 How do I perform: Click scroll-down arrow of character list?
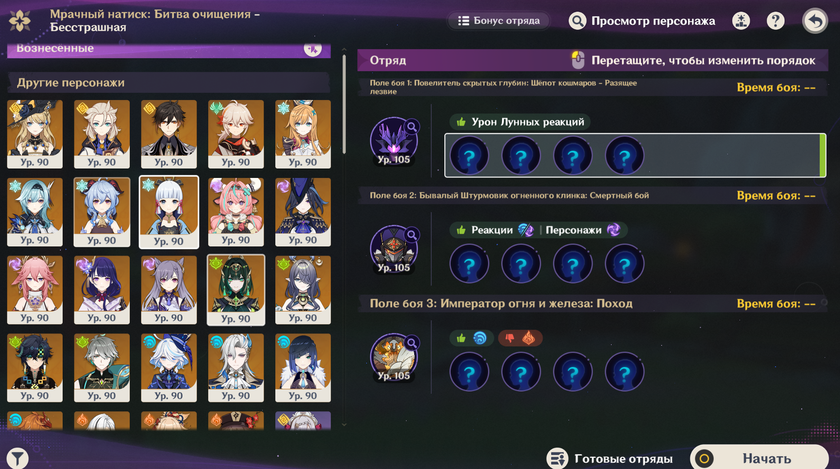point(344,424)
